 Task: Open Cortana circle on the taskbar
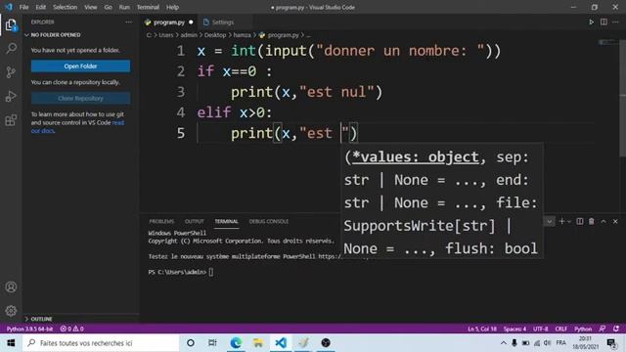point(191,343)
